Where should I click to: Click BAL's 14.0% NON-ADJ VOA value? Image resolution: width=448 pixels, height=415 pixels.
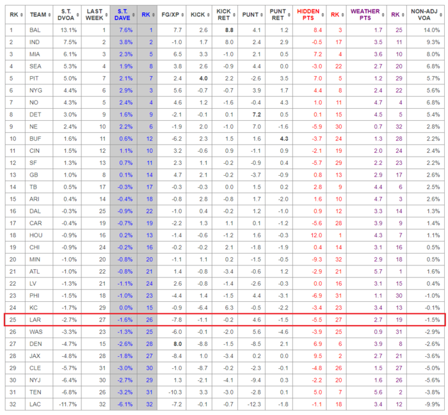431,30
